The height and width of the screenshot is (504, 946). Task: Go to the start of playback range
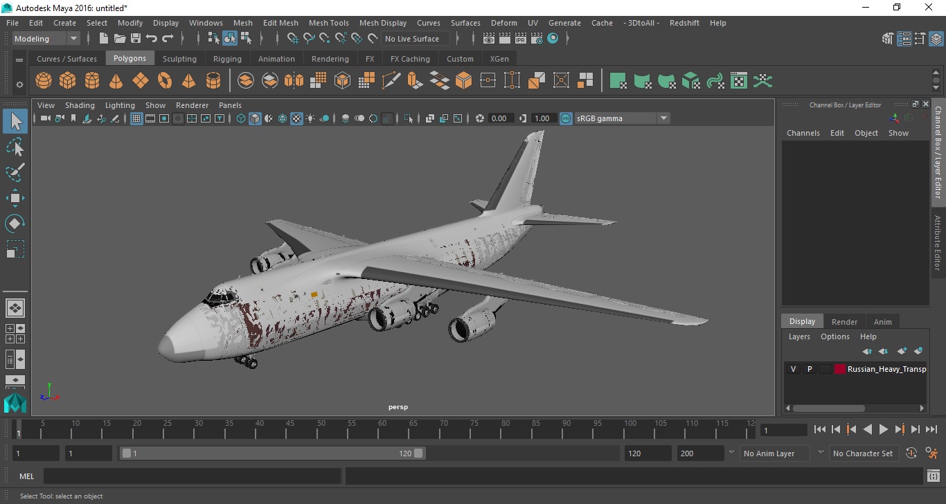coord(820,429)
